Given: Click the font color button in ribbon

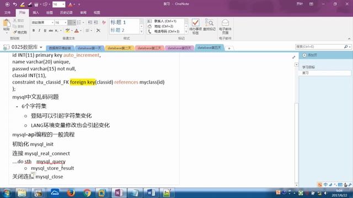Looking at the screenshot, I should click(77, 31).
